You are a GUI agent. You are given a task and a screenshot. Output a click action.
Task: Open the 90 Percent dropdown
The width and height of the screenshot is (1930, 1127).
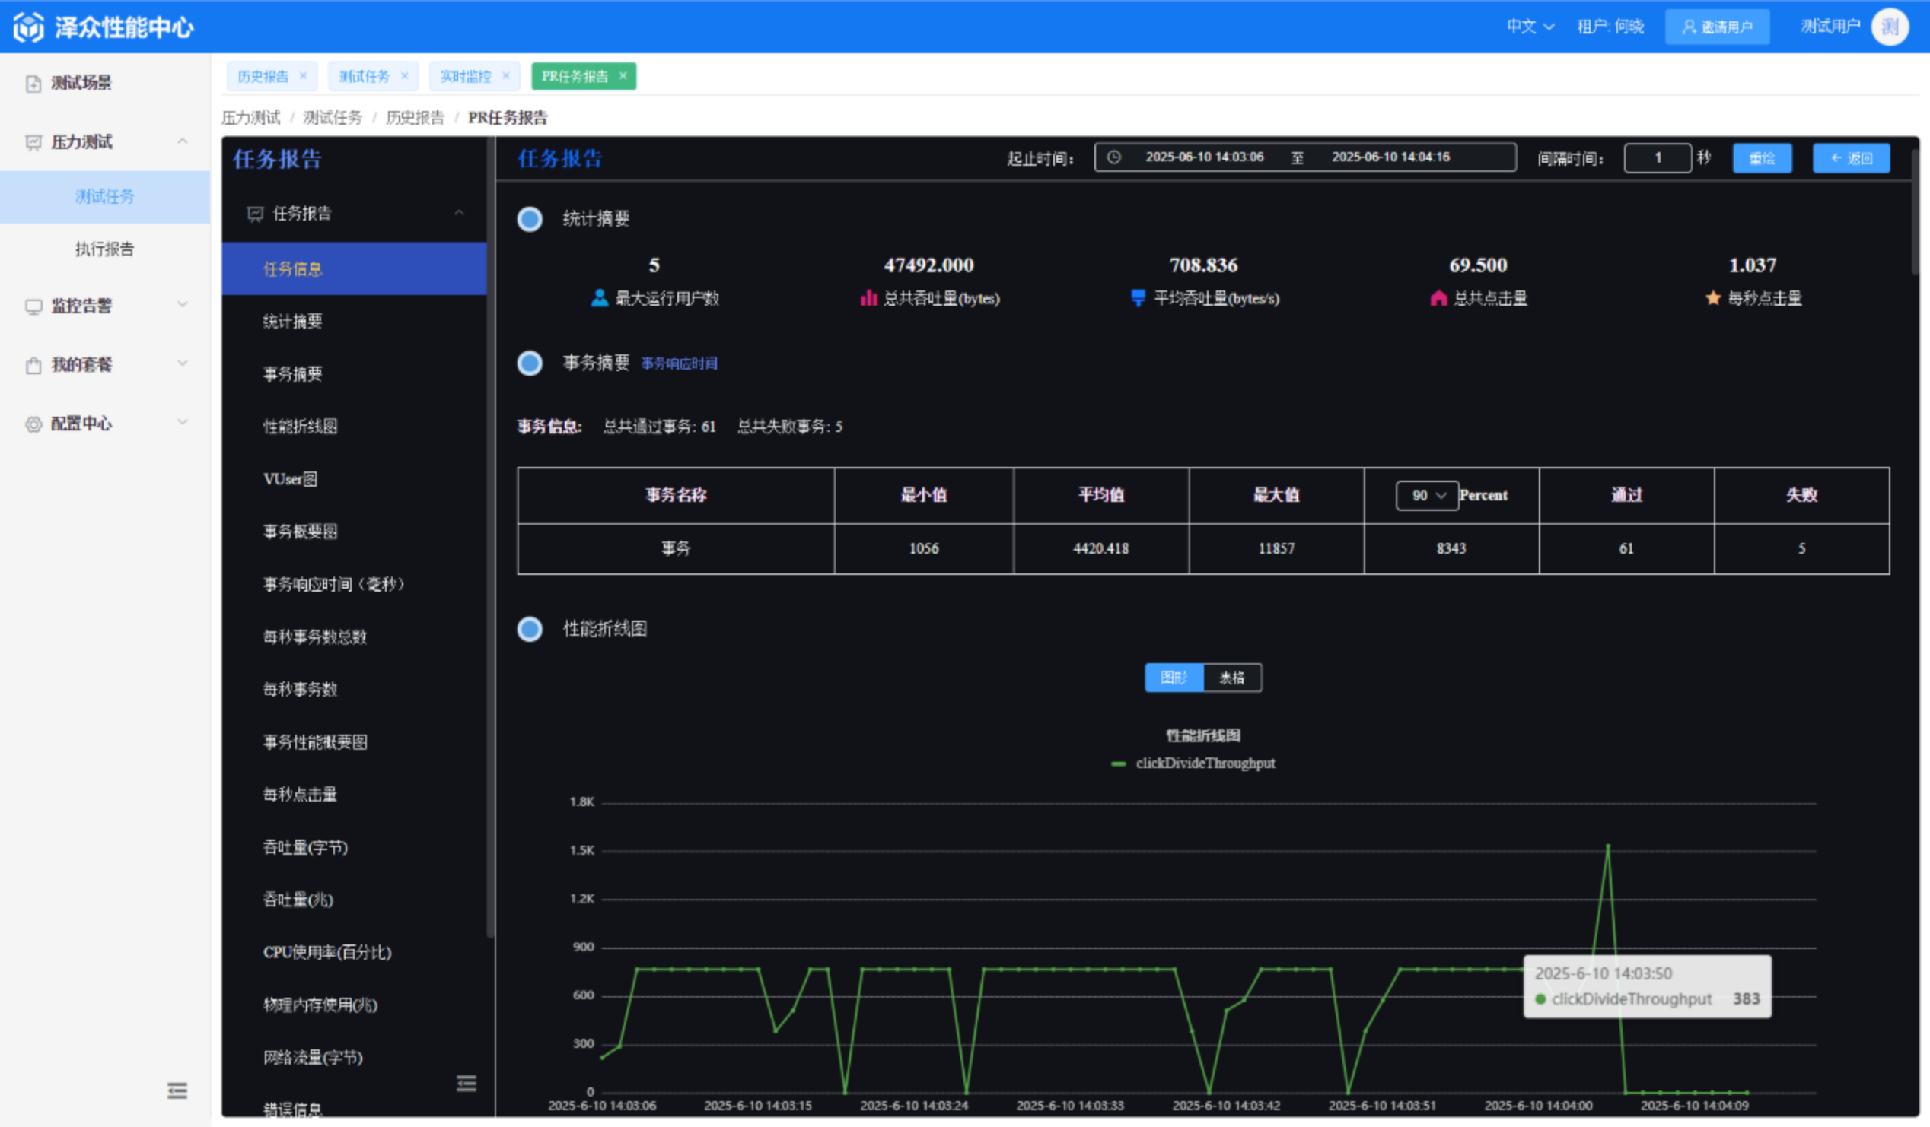(1428, 496)
